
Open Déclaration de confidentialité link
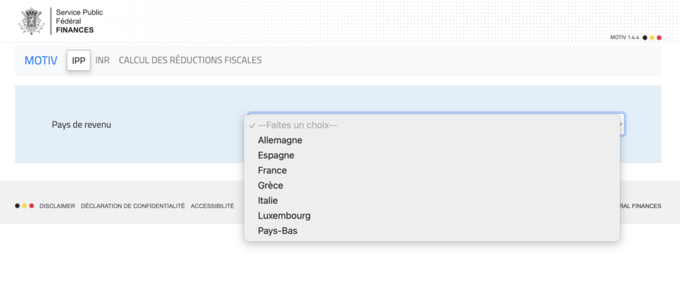coord(133,206)
